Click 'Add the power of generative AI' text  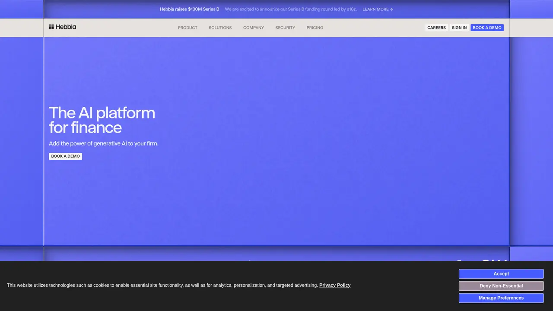coord(104,143)
